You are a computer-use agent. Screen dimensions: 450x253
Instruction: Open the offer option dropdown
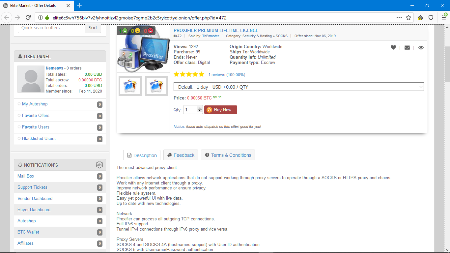299,87
